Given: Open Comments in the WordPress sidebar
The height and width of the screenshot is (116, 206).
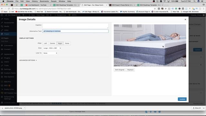Looking at the screenshot, I should (x=8, y=45).
